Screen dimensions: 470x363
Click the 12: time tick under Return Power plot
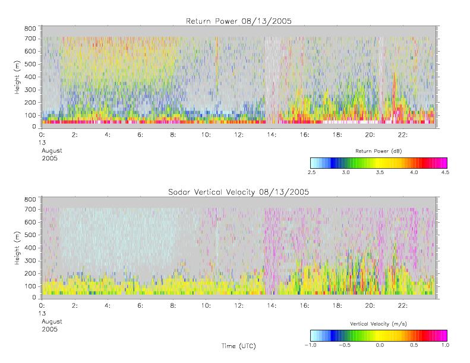[239, 135]
